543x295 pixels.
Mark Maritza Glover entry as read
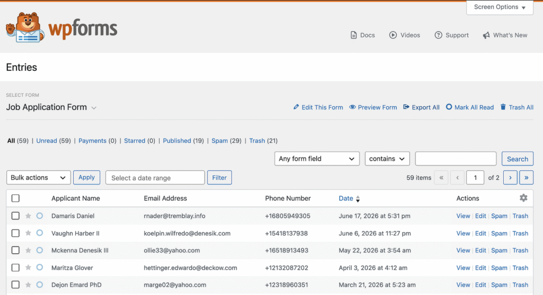tap(39, 268)
